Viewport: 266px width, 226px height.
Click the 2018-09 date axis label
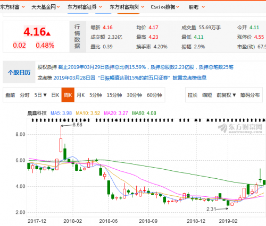(148, 221)
